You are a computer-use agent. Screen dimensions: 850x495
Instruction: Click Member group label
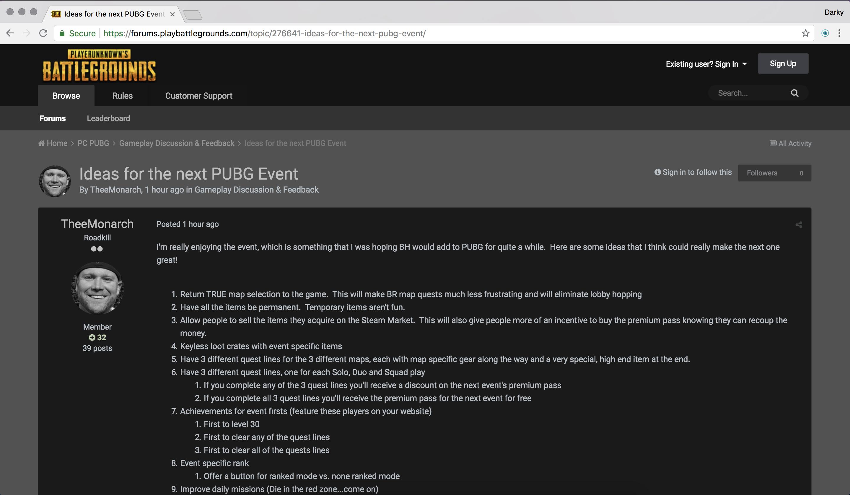coord(97,327)
